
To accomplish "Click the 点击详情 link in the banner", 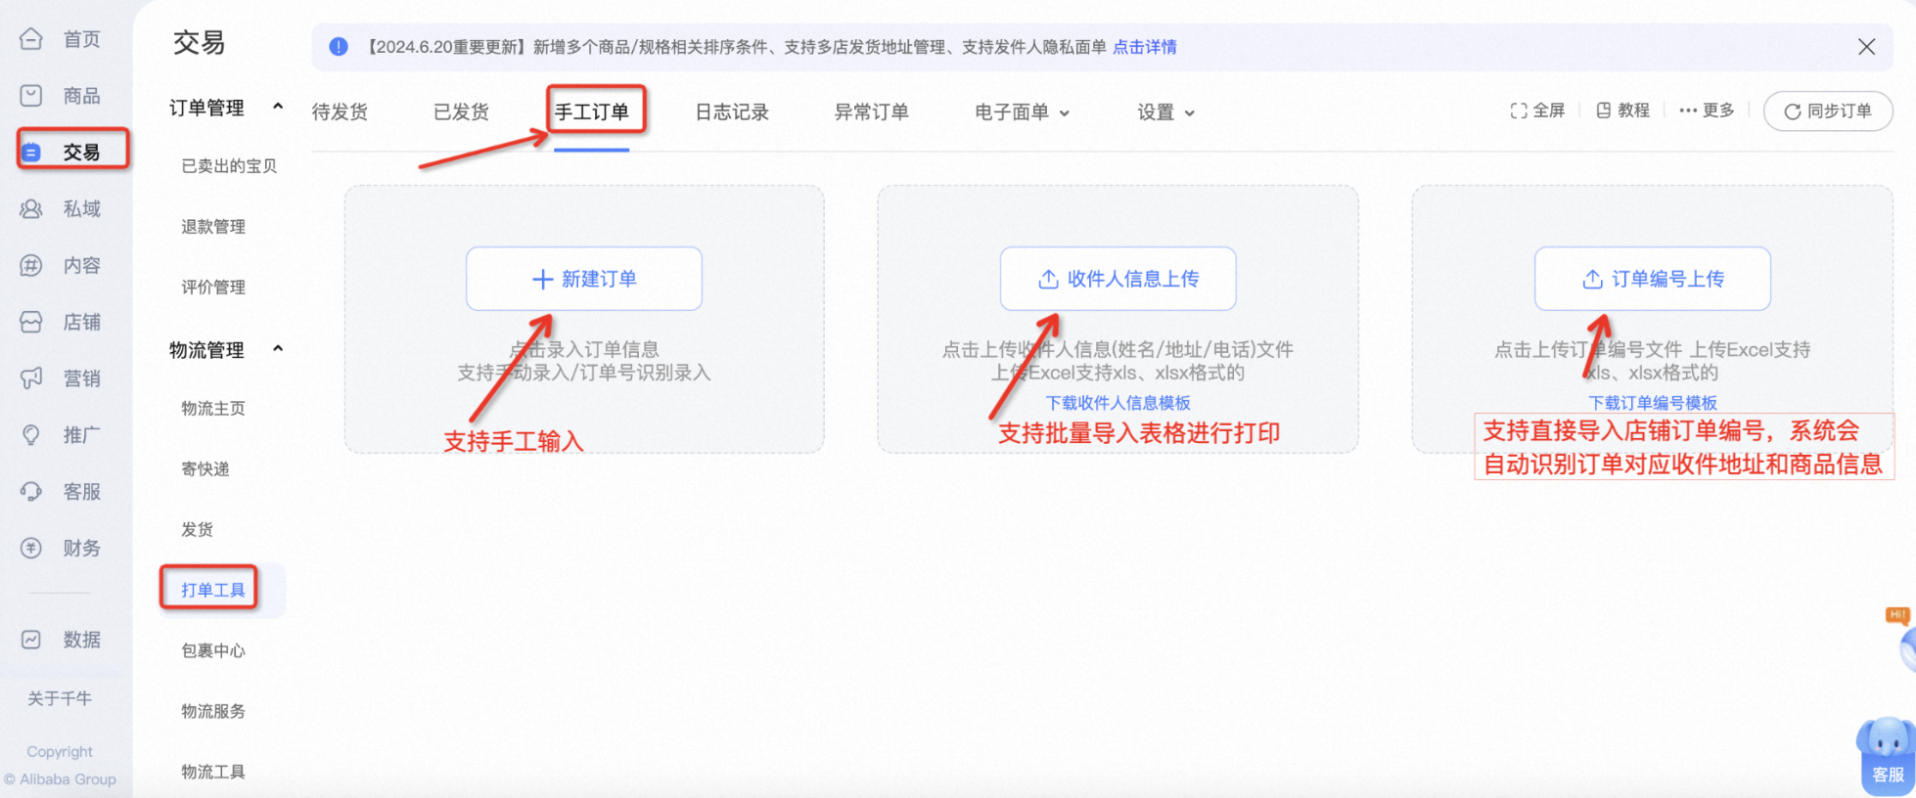I will pos(1145,47).
